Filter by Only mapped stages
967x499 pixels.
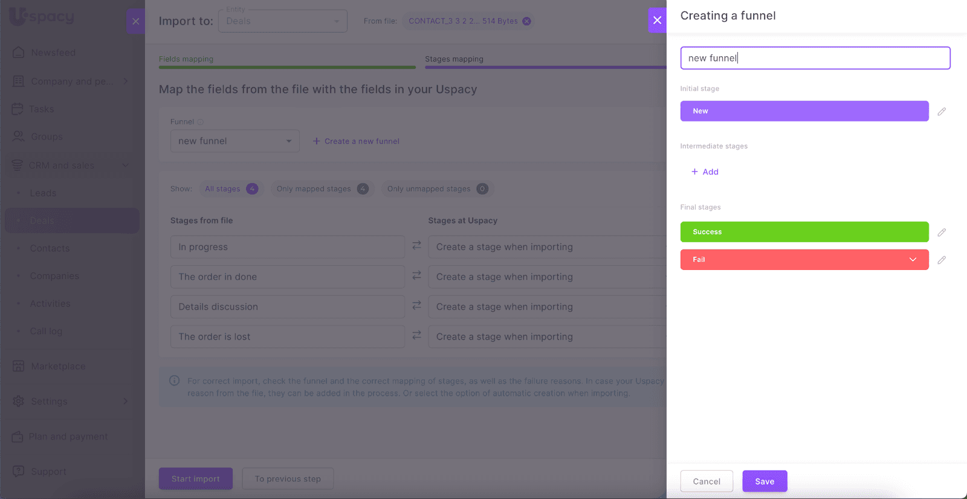[x=323, y=189]
